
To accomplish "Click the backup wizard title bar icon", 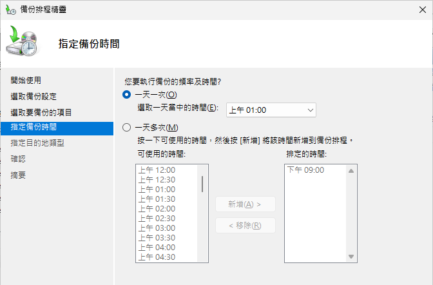I will point(11,10).
